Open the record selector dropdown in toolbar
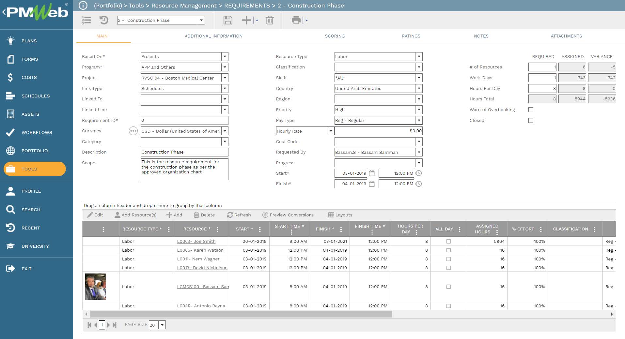This screenshot has width=625, height=339. (x=201, y=20)
